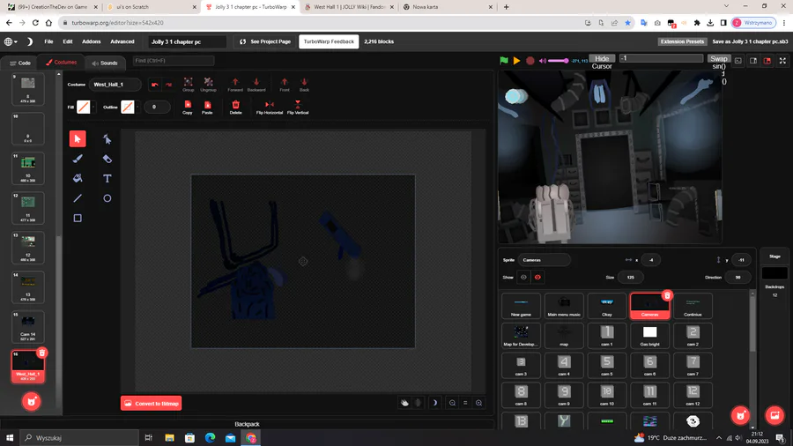Select the Line tool
The height and width of the screenshot is (446, 793).
pyautogui.click(x=78, y=198)
